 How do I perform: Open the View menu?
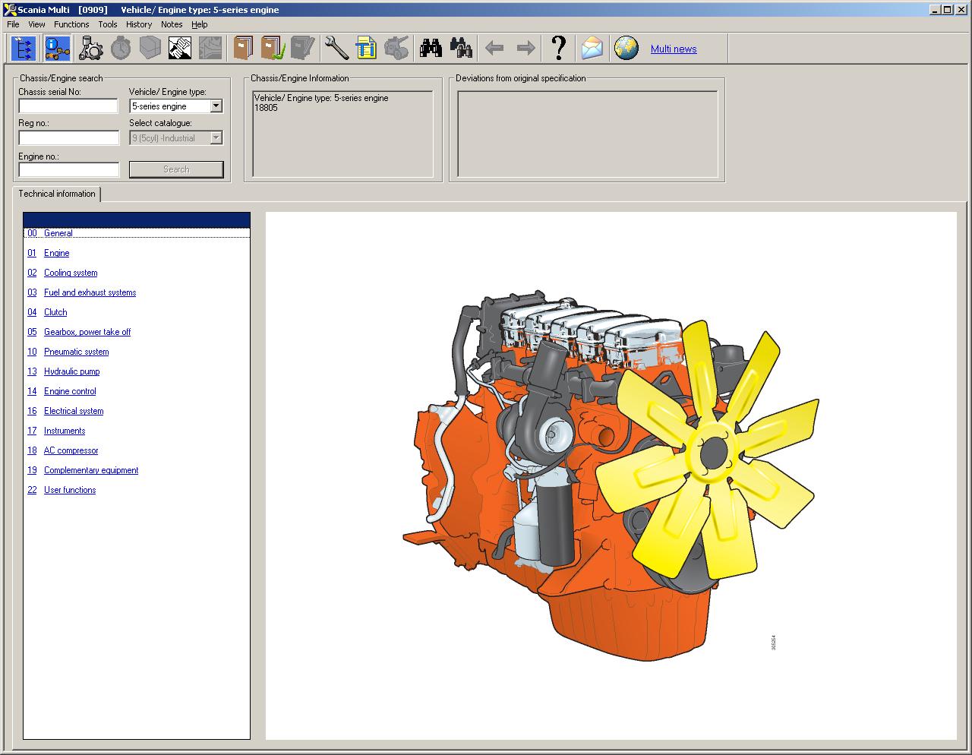36,24
